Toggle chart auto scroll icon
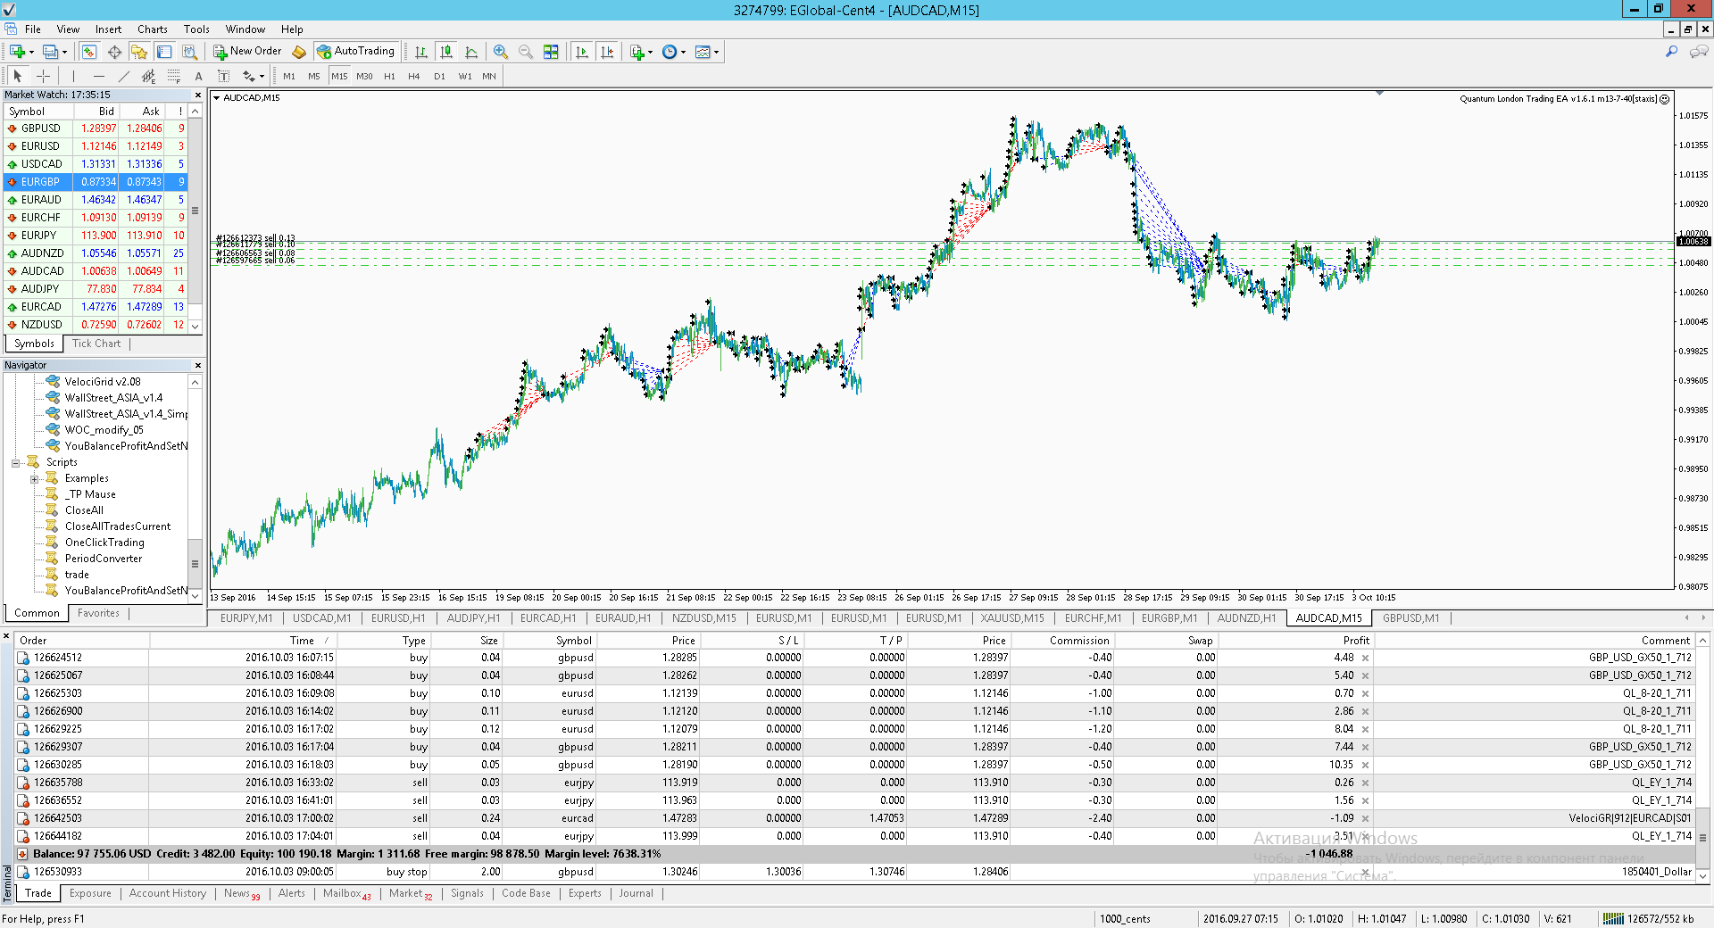This screenshot has width=1714, height=928. (x=582, y=52)
